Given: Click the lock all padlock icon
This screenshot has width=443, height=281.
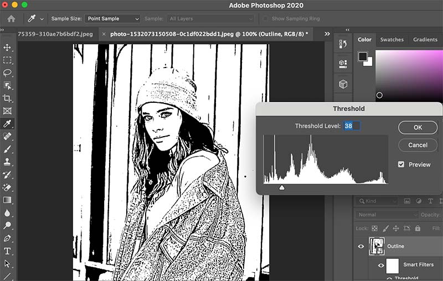Looking at the screenshot, I should [418, 228].
